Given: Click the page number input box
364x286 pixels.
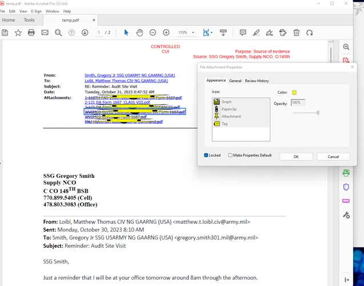Looking at the screenshot, I should (99, 33).
